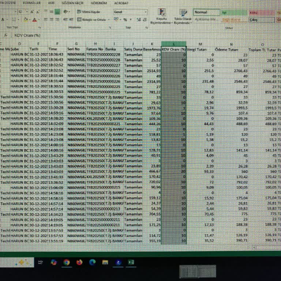This screenshot has width=281, height=281.
Task: Click the fx insert function icon
Action: coord(6,35)
